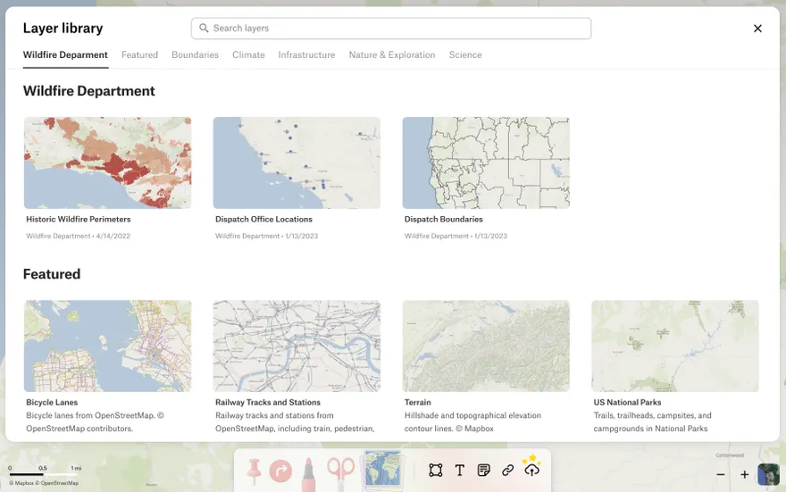Select the red route arrow tool
Screen dimensions: 786x492
point(280,471)
